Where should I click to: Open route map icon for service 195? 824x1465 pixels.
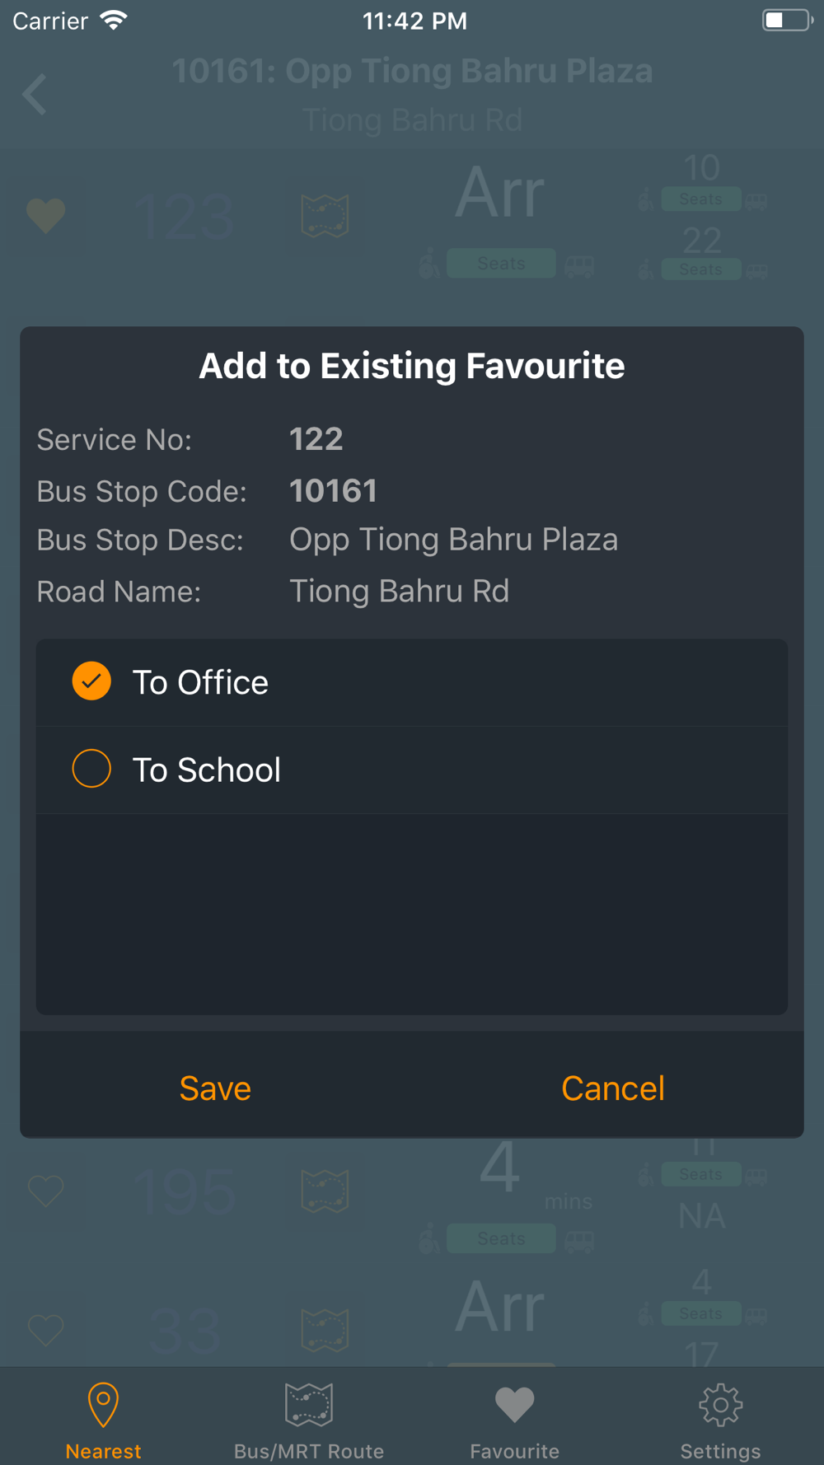coord(325,1191)
